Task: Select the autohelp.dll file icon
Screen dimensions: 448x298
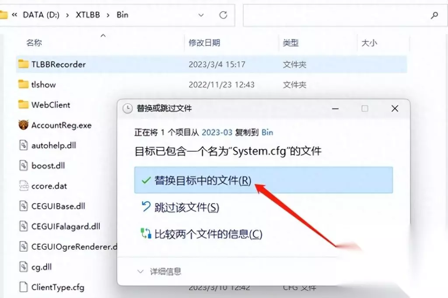Action: point(24,145)
